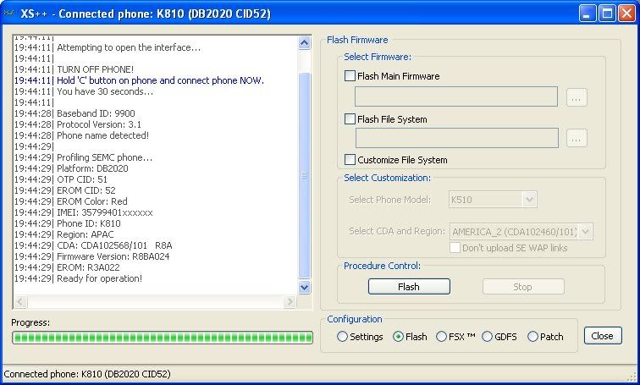640x385 pixels.
Task: Check the Customize File System option
Action: [x=350, y=160]
